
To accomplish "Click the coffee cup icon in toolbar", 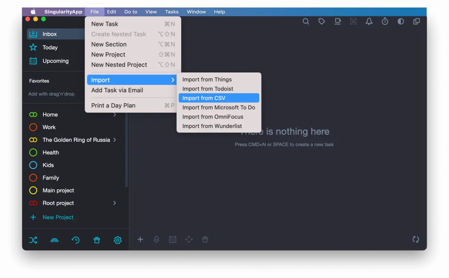I will (x=337, y=21).
